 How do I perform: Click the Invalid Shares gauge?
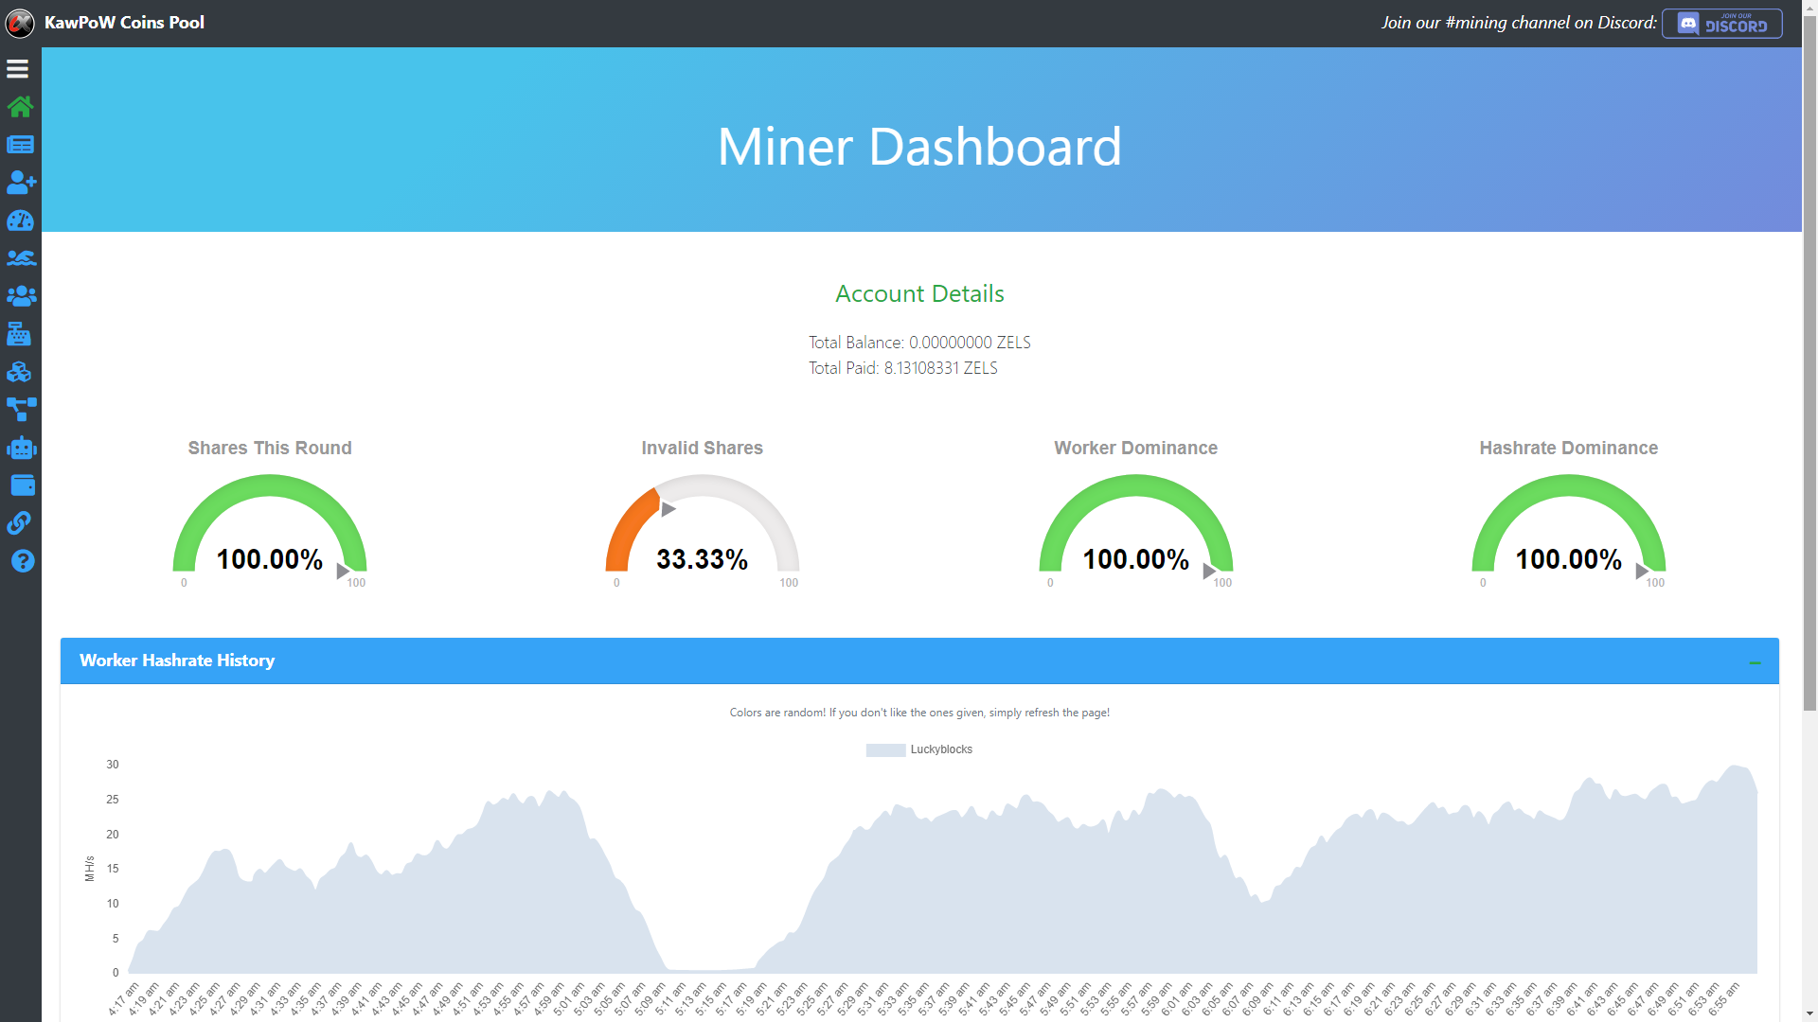coord(702,530)
